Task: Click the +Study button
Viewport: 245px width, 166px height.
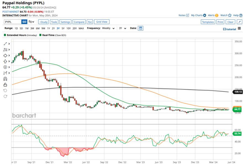Action: (x=43, y=22)
